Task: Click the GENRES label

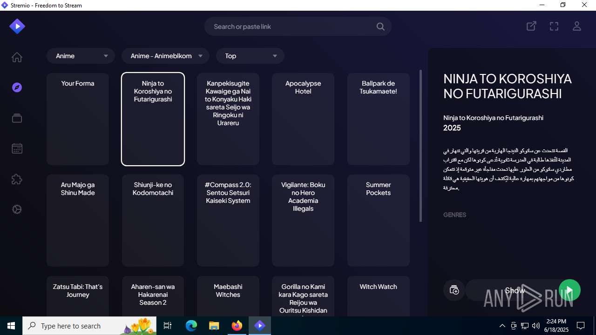Action: [x=454, y=215]
